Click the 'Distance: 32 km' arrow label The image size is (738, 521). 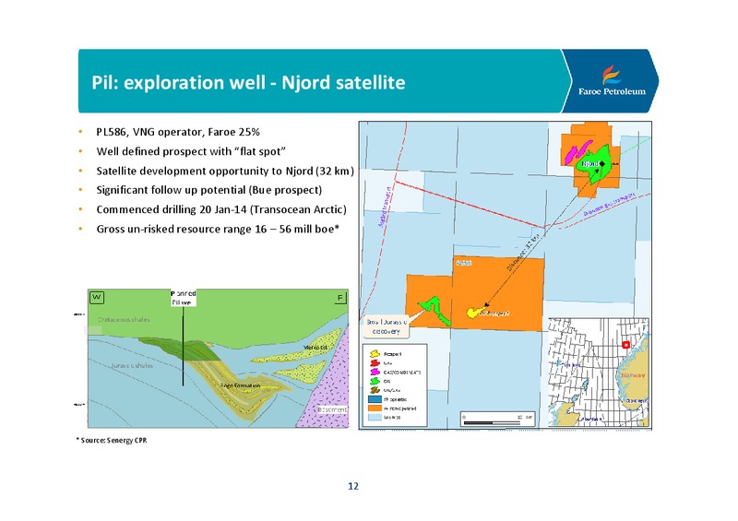[x=523, y=255]
